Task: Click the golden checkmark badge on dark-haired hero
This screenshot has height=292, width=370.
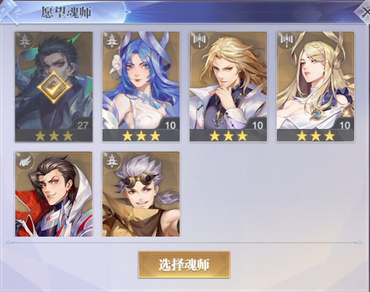Action: tap(54, 88)
